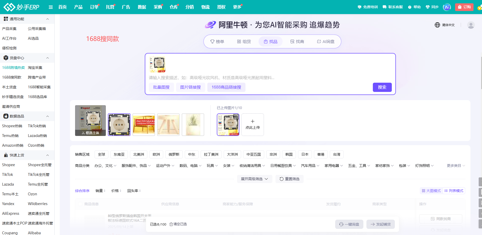Sort by 销量
Image resolution: width=482 pixels, height=235 pixels.
100,191
